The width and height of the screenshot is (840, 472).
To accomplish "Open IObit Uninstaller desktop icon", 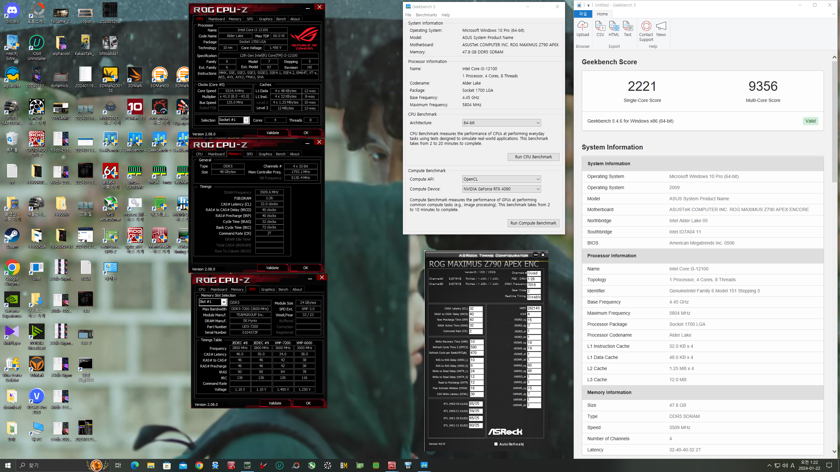I will tap(37, 48).
